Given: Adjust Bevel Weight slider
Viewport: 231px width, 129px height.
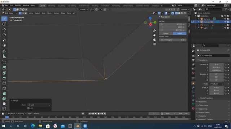Looking at the screenshot, I should (173, 40).
